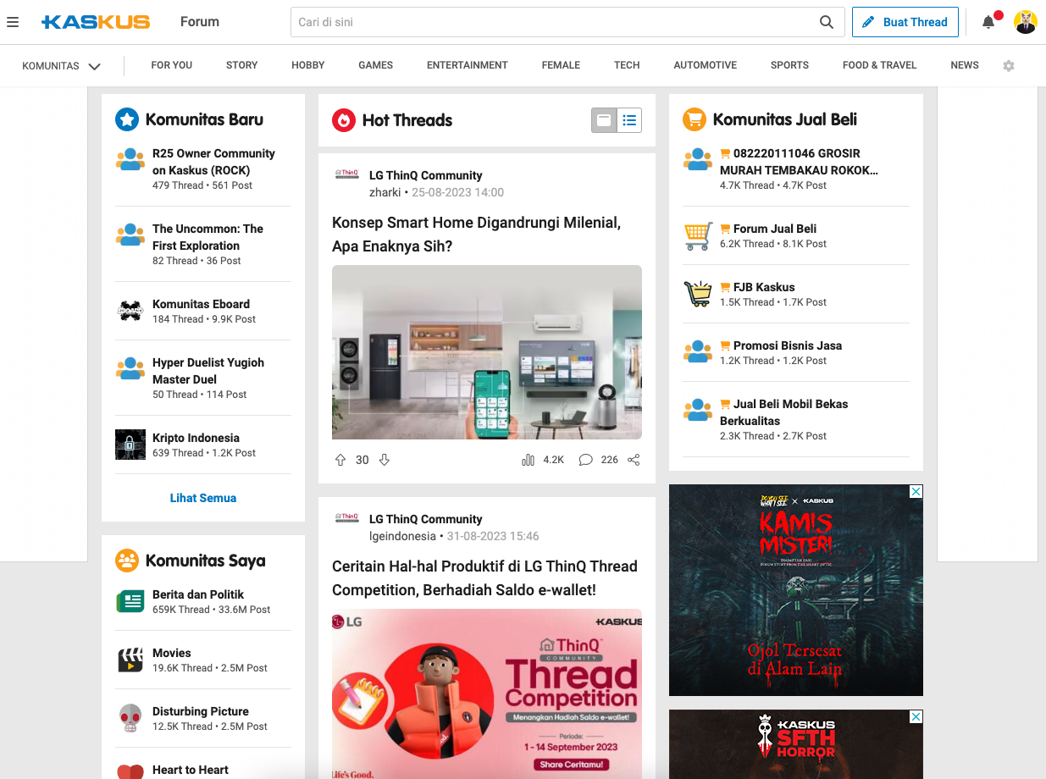Click the Kamis Misteri ad banner
The height and width of the screenshot is (779, 1046).
796,590
